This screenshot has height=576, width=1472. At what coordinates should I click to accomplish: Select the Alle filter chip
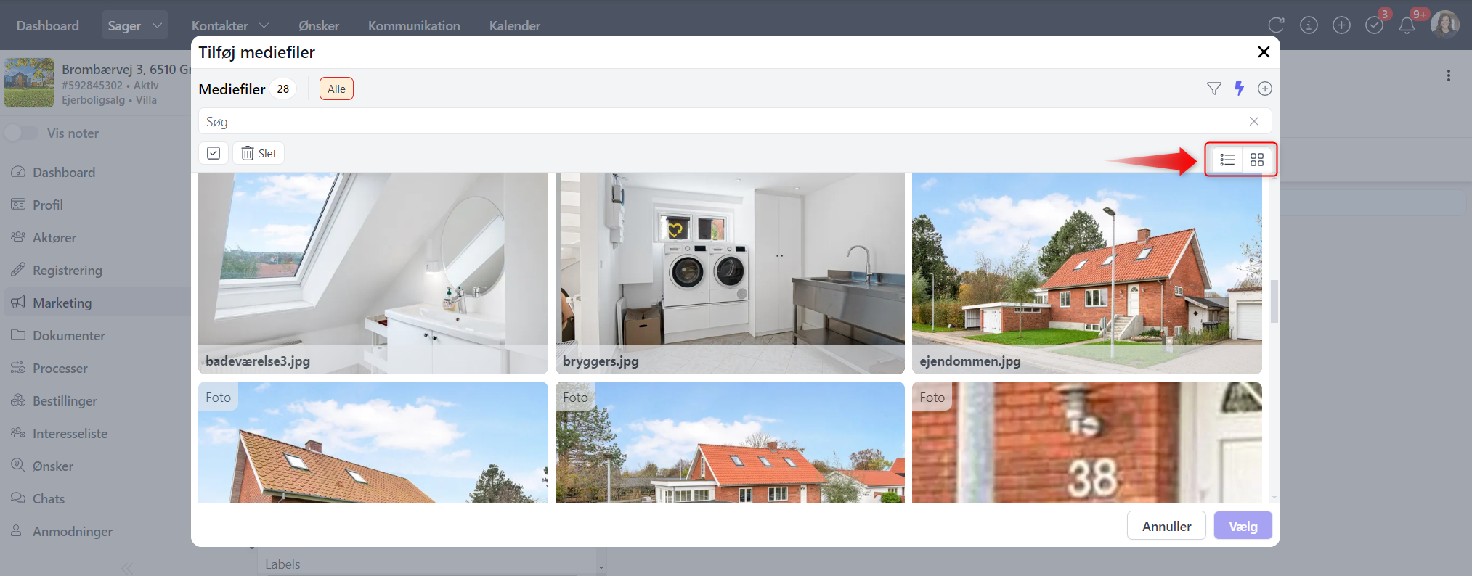point(336,89)
